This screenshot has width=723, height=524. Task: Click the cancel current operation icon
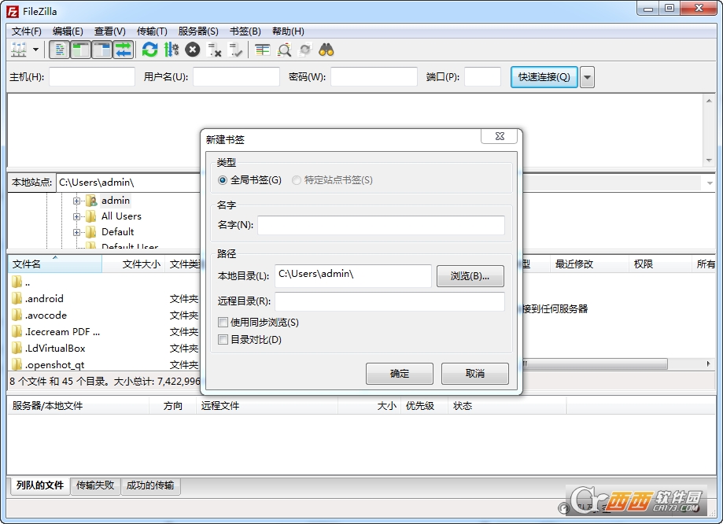point(193,50)
